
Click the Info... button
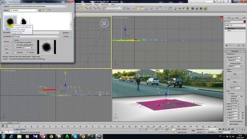[7, 49]
